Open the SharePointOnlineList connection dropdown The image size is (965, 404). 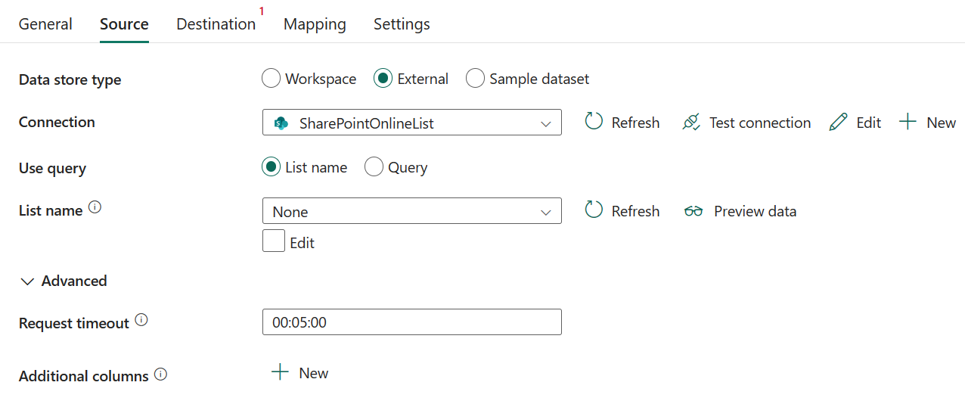(412, 123)
